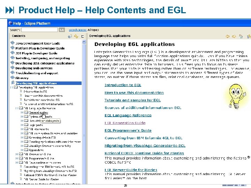Open Troubleshooting and support book
Screen dimensions: 251x188
[37, 73]
